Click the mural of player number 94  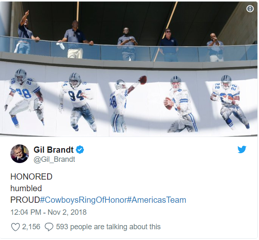77,102
